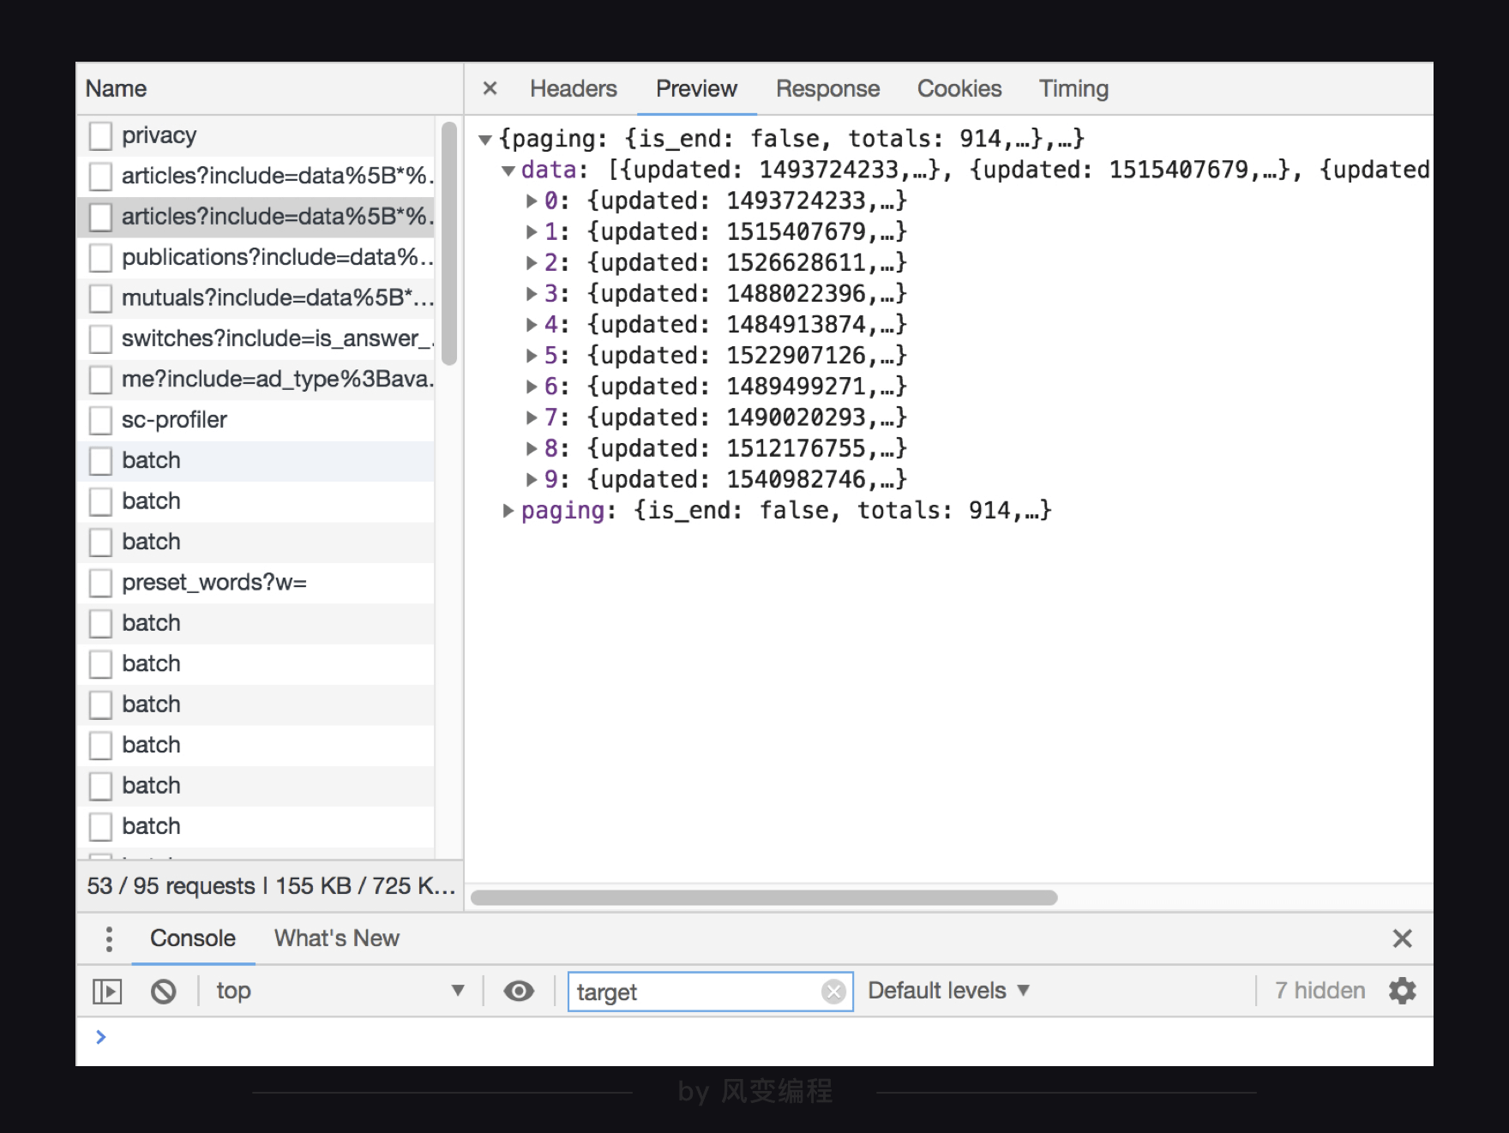Click the preset_words?w= file icon
Image resolution: width=1509 pixels, height=1133 pixels.
pos(101,583)
